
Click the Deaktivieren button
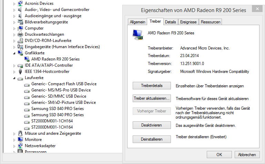[x=152, y=125]
